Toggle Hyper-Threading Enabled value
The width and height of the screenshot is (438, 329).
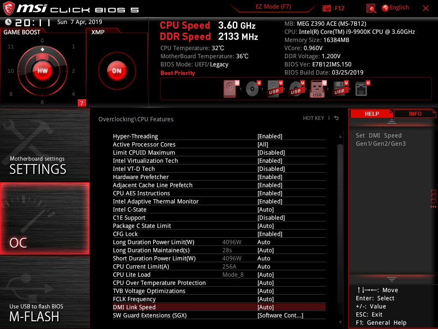pos(270,136)
